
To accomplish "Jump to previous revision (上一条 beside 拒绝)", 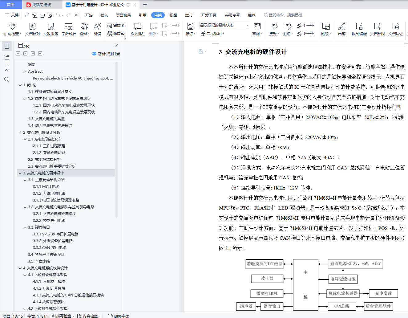I will [x=305, y=26].
